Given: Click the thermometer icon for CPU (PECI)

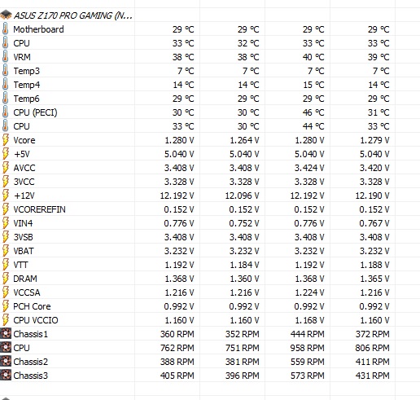Looking at the screenshot, I should coord(5,112).
